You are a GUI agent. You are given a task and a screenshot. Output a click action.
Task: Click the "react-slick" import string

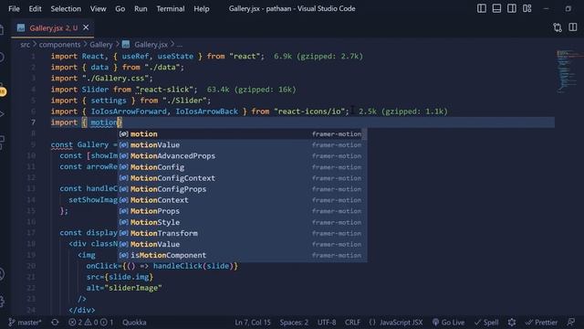(165, 90)
